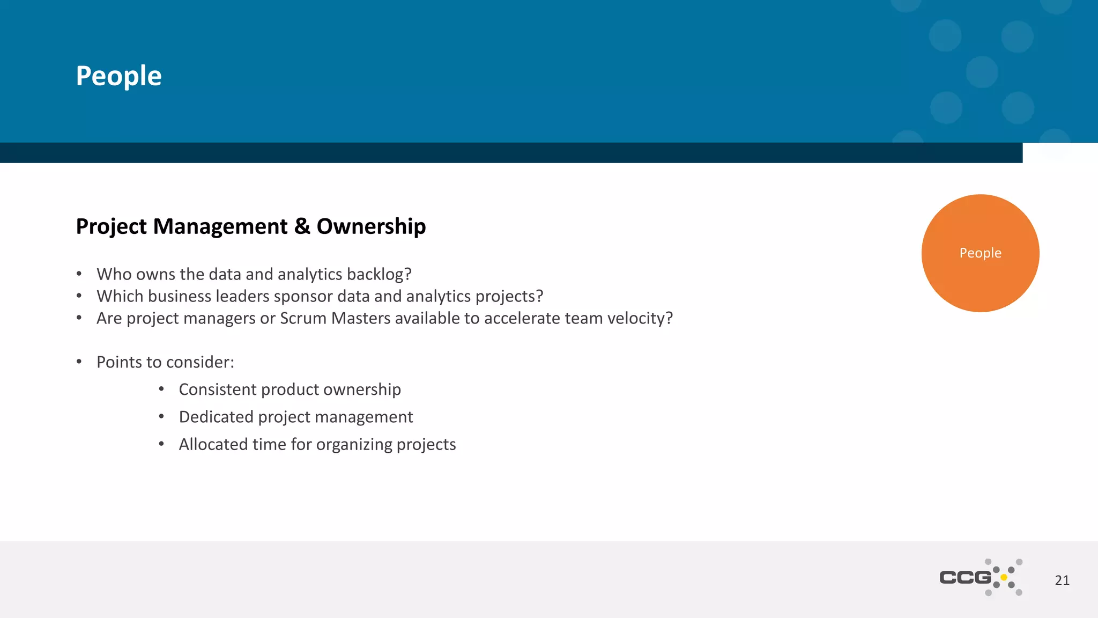1098x618 pixels.
Task: Click bullet marker before "Which business leaders"
Action: [79, 296]
